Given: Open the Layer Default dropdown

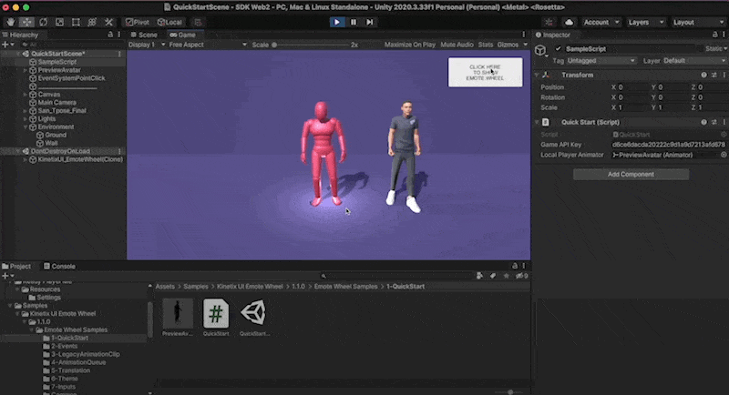Looking at the screenshot, I should pos(693,61).
